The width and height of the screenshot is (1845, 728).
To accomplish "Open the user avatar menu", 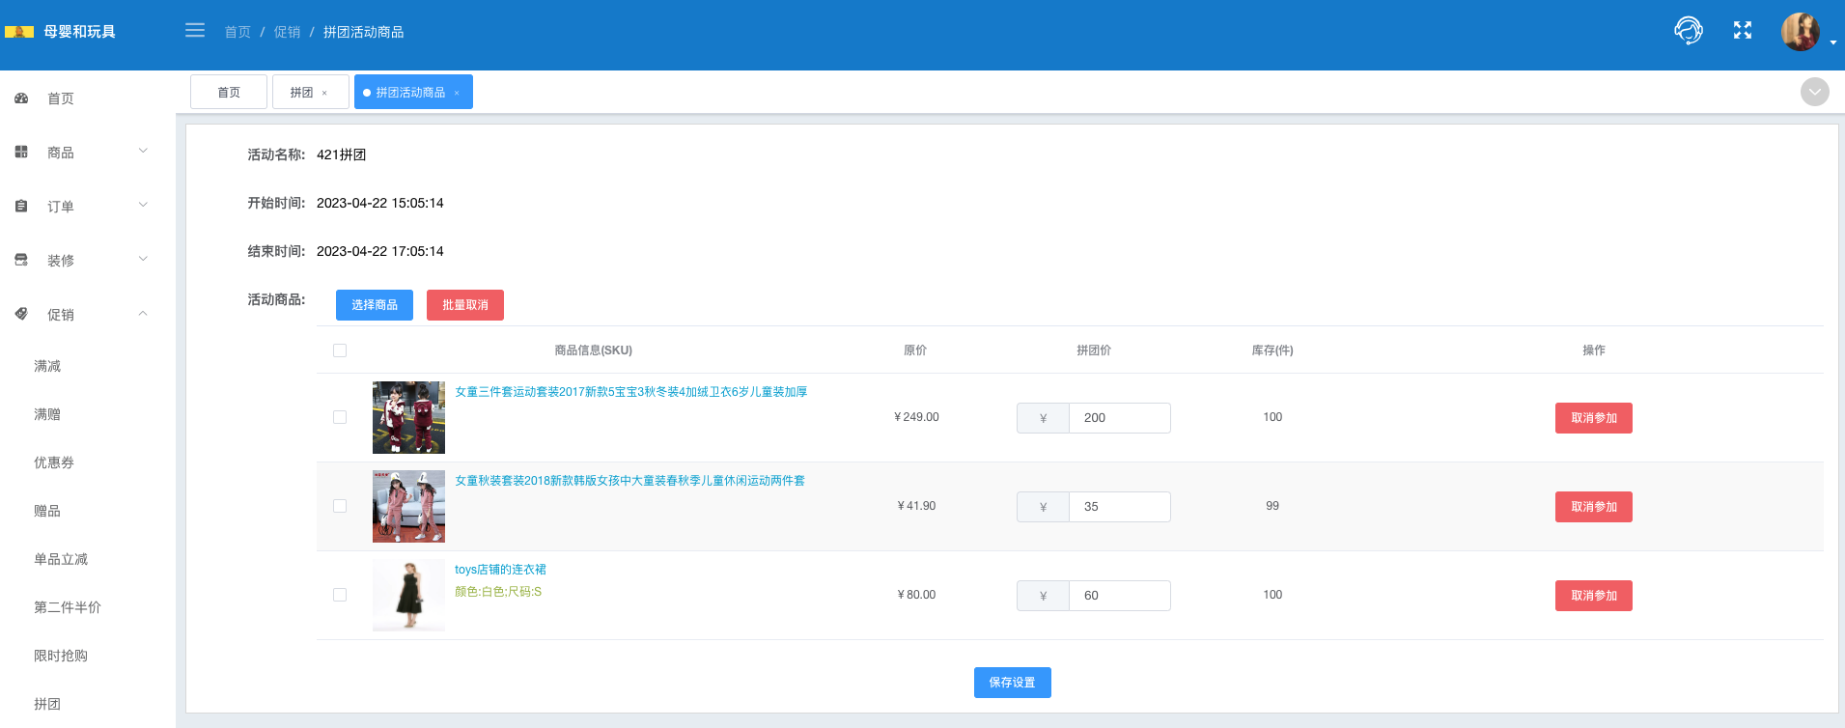I will 1800,32.
